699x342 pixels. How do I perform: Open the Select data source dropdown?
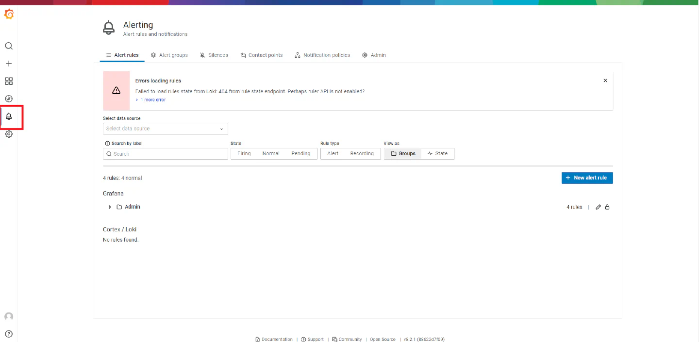tap(166, 129)
